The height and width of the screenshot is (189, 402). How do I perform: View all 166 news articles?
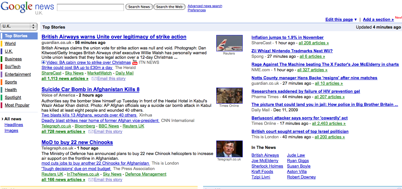63,180
